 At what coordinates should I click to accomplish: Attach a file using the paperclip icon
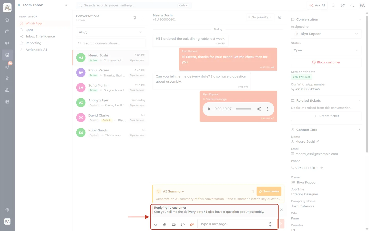coord(165,224)
